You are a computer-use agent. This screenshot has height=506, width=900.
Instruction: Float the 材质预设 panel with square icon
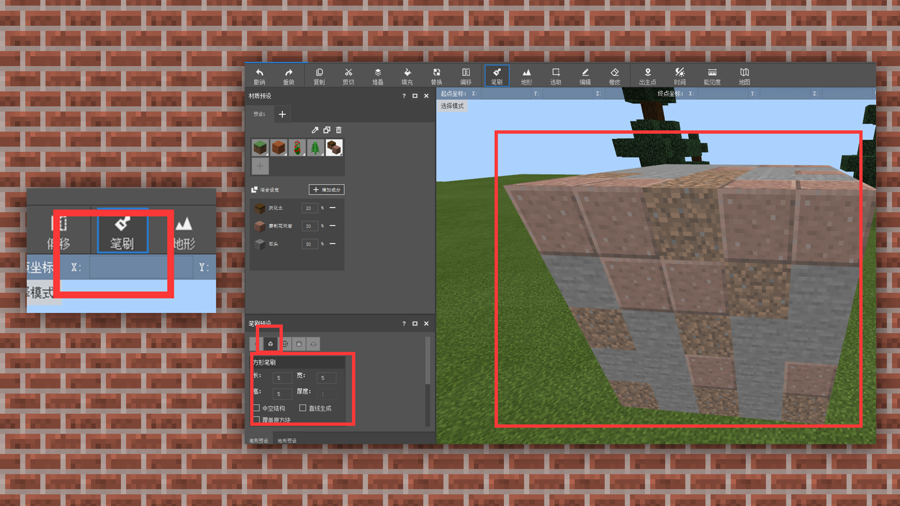415,96
